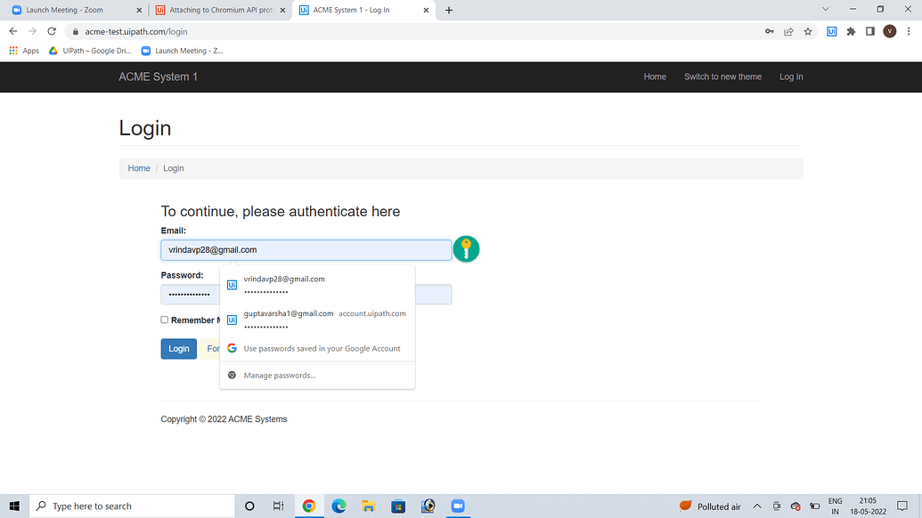Click the saved passwords key icon in address bar

click(769, 30)
